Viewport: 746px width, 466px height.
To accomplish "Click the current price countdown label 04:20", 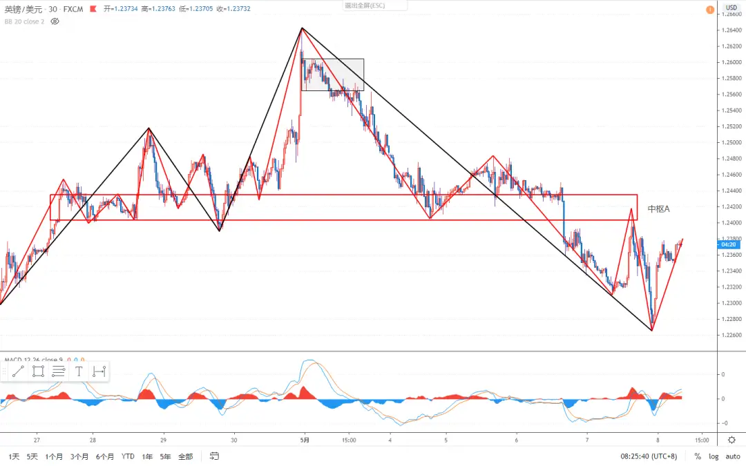I will pos(729,244).
